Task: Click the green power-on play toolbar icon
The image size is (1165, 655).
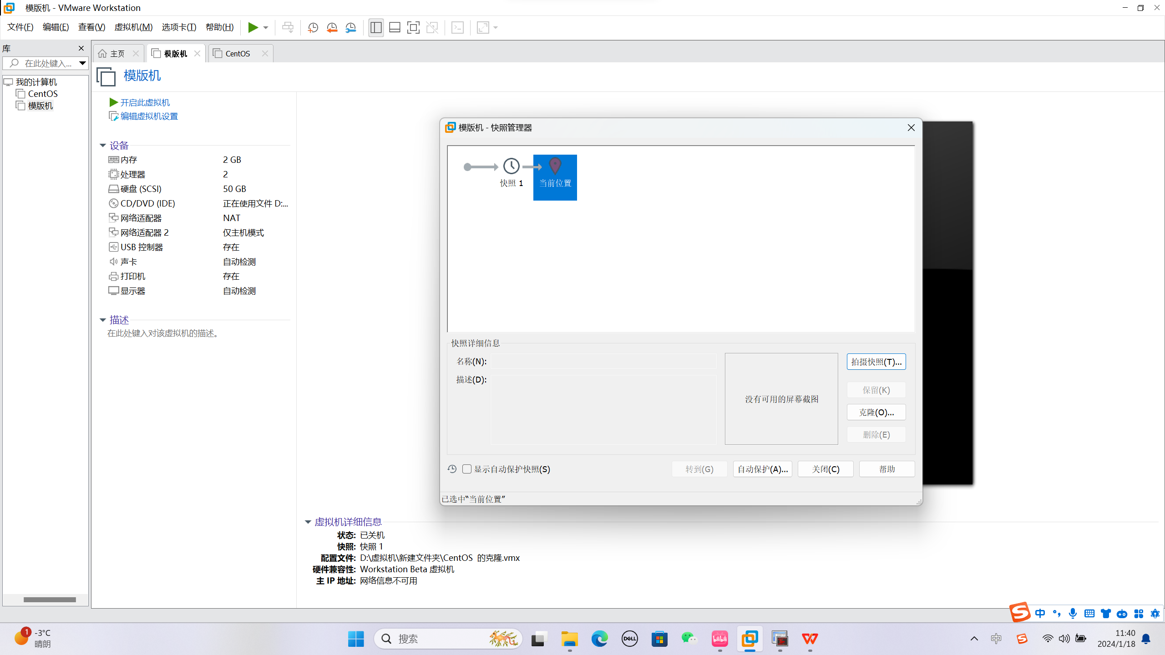Action: 253,28
